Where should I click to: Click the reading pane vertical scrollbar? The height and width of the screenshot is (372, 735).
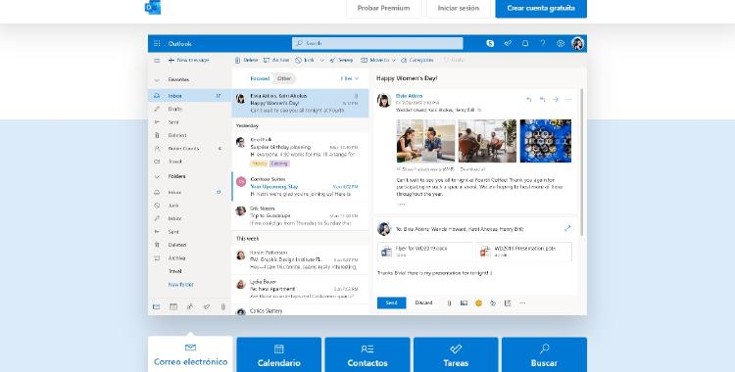click(582, 162)
